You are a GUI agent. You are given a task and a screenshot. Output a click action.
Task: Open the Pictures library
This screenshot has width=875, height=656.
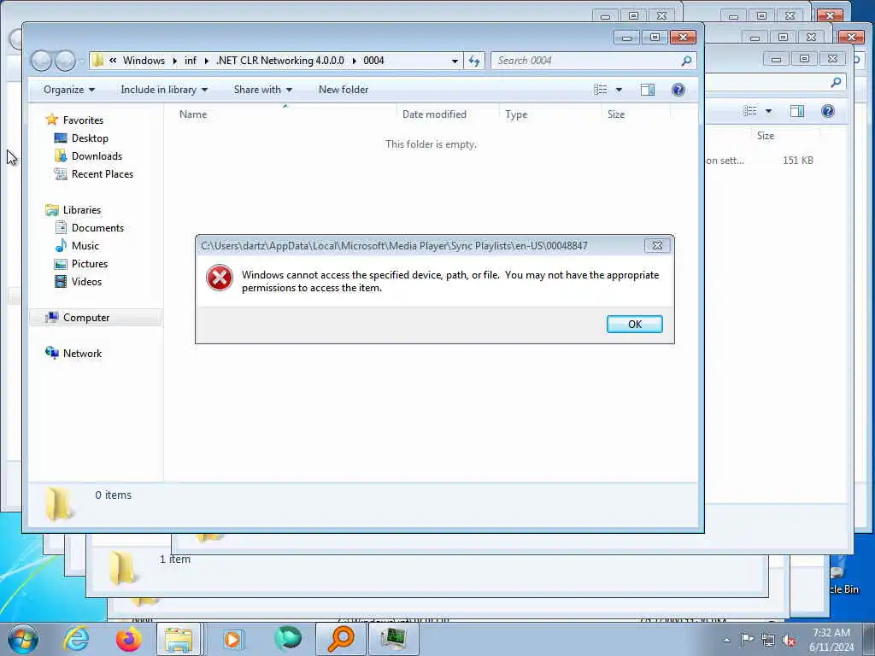pyautogui.click(x=89, y=264)
